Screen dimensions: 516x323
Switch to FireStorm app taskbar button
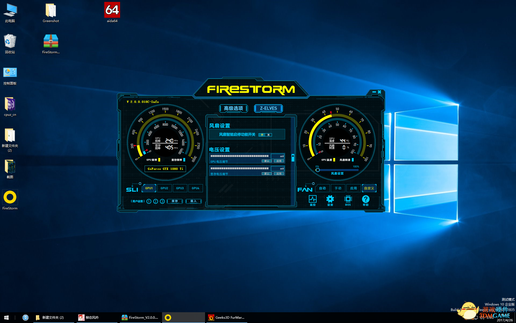coord(184,318)
